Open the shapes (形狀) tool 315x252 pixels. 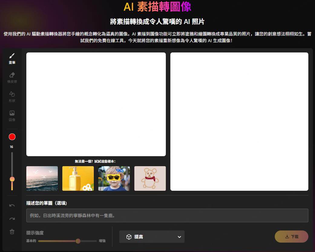tap(12, 96)
